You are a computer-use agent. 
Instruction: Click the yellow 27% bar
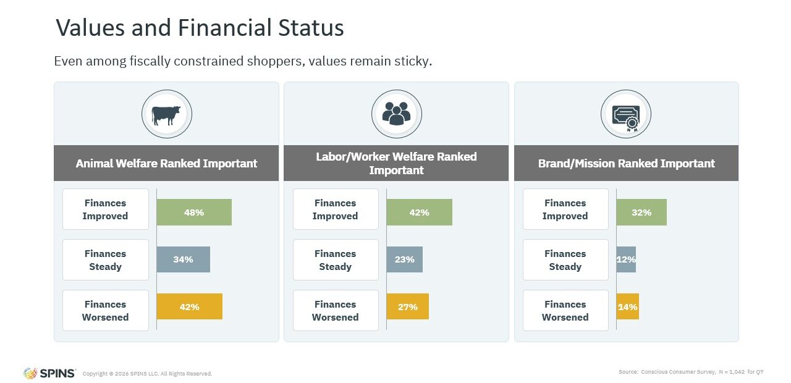(408, 307)
